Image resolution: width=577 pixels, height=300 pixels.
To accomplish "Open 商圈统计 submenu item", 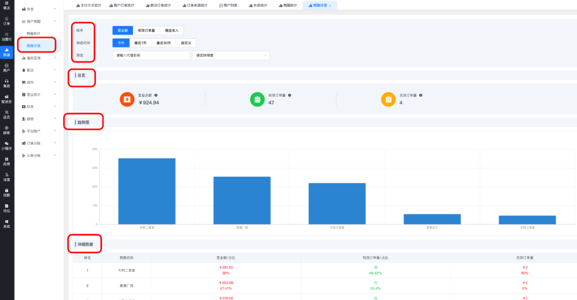I will pyautogui.click(x=34, y=34).
